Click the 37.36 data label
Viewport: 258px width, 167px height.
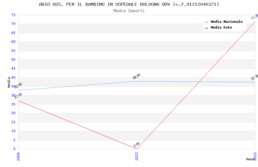click(x=254, y=77)
